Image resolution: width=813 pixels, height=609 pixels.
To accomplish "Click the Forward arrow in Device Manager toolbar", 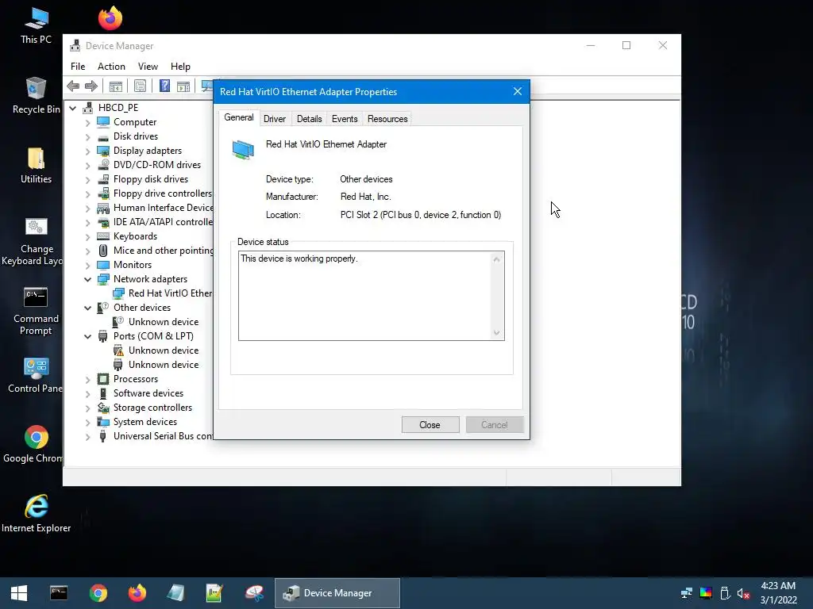I will 91,86.
